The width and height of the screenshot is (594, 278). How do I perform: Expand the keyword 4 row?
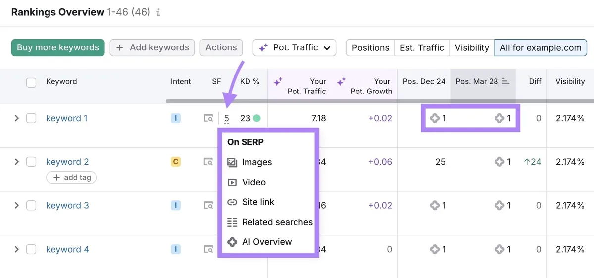(x=16, y=249)
